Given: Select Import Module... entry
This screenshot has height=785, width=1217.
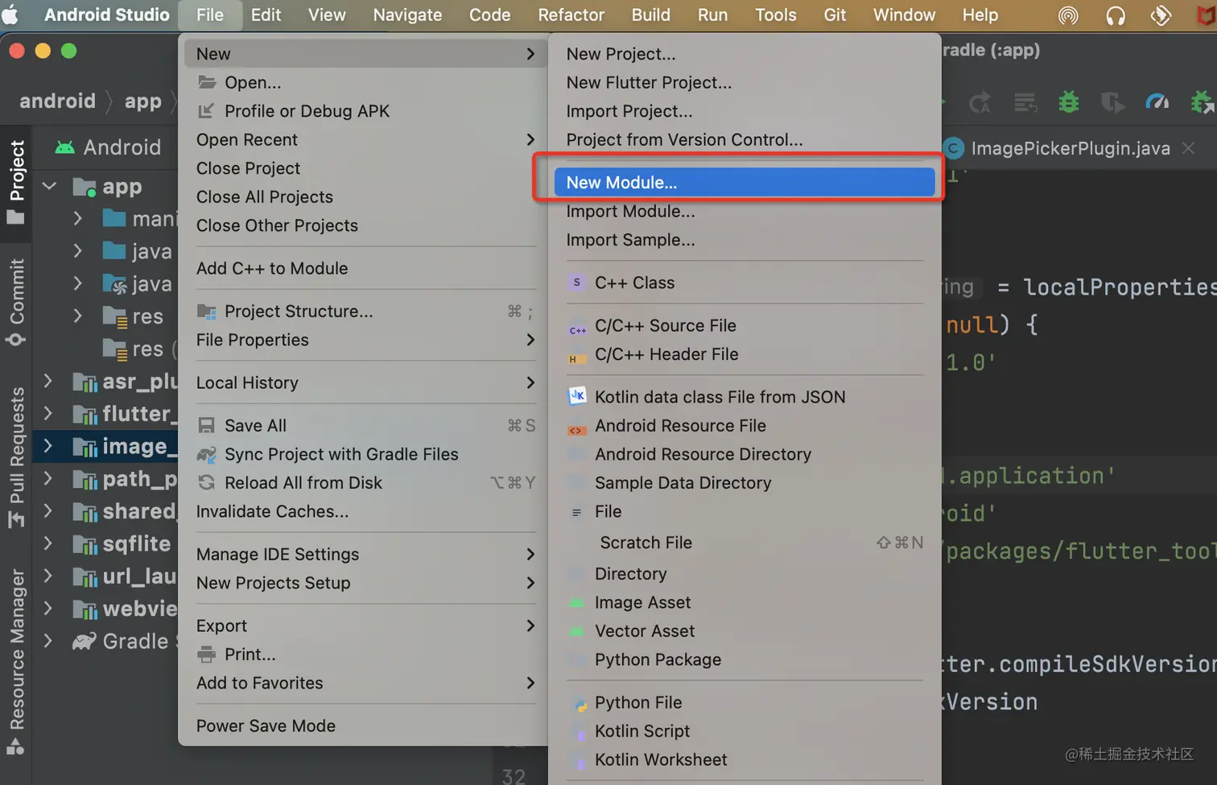Looking at the screenshot, I should point(745,211).
